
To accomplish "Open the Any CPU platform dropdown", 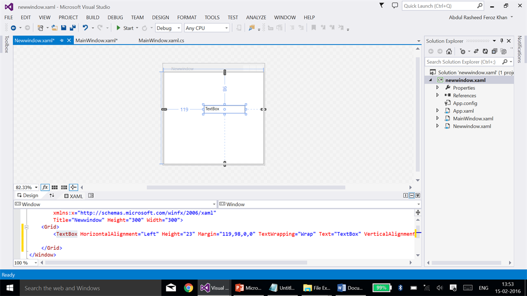I will coord(206,28).
